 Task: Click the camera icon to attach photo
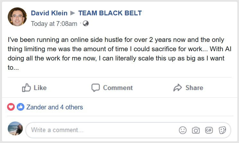tap(196, 130)
